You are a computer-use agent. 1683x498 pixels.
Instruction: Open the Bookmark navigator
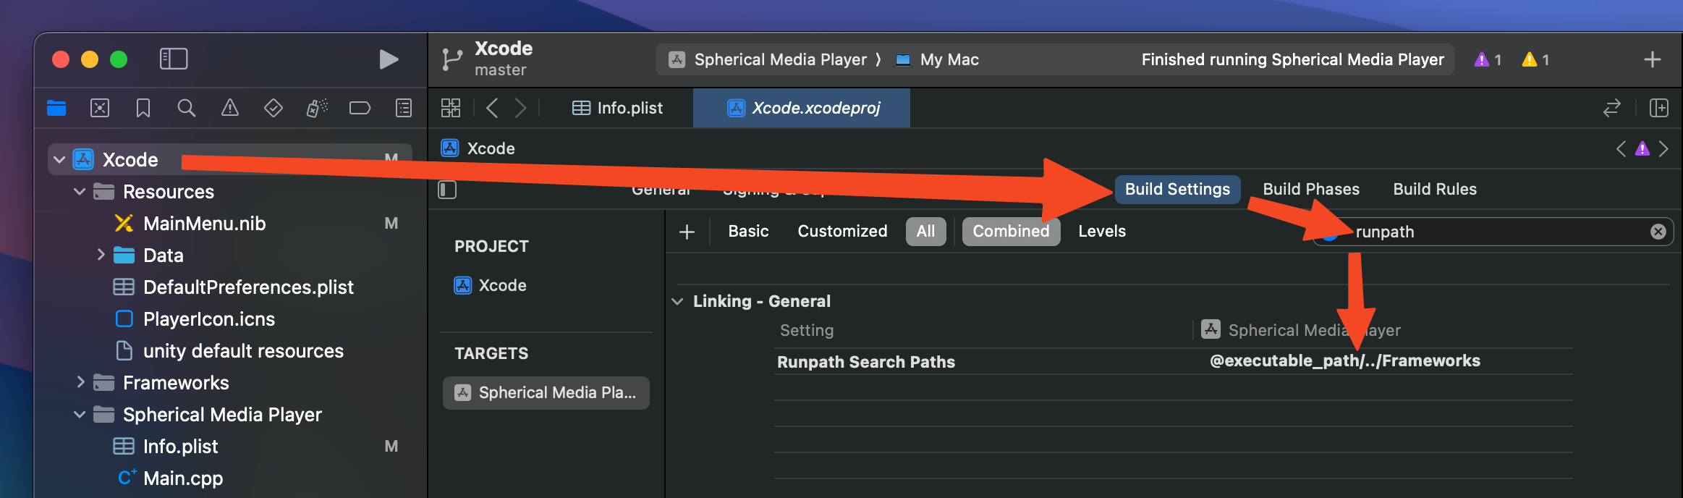tap(143, 109)
